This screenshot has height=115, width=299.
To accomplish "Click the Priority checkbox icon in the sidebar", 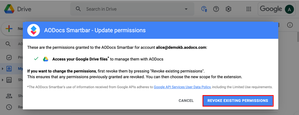I will point(9,57).
